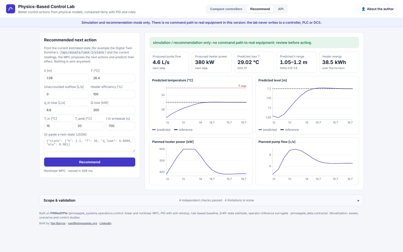Click the Planned pump flow chart title
403x252 pixels.
click(x=277, y=142)
